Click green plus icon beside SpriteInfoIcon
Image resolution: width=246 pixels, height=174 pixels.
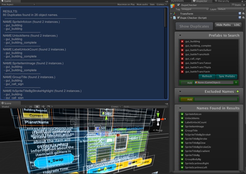coord(182,114)
